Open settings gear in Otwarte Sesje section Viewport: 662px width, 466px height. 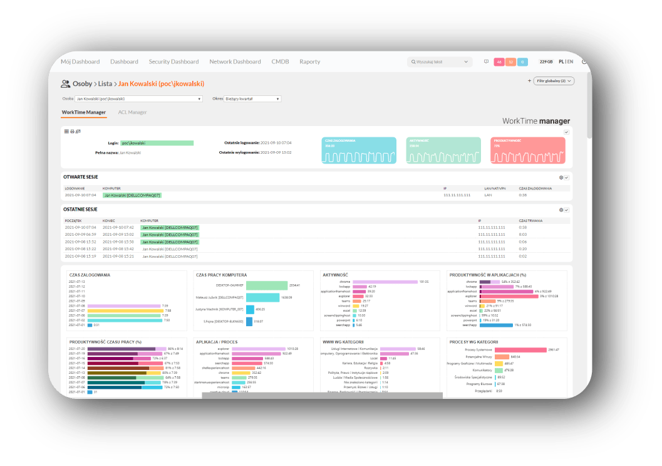click(561, 177)
